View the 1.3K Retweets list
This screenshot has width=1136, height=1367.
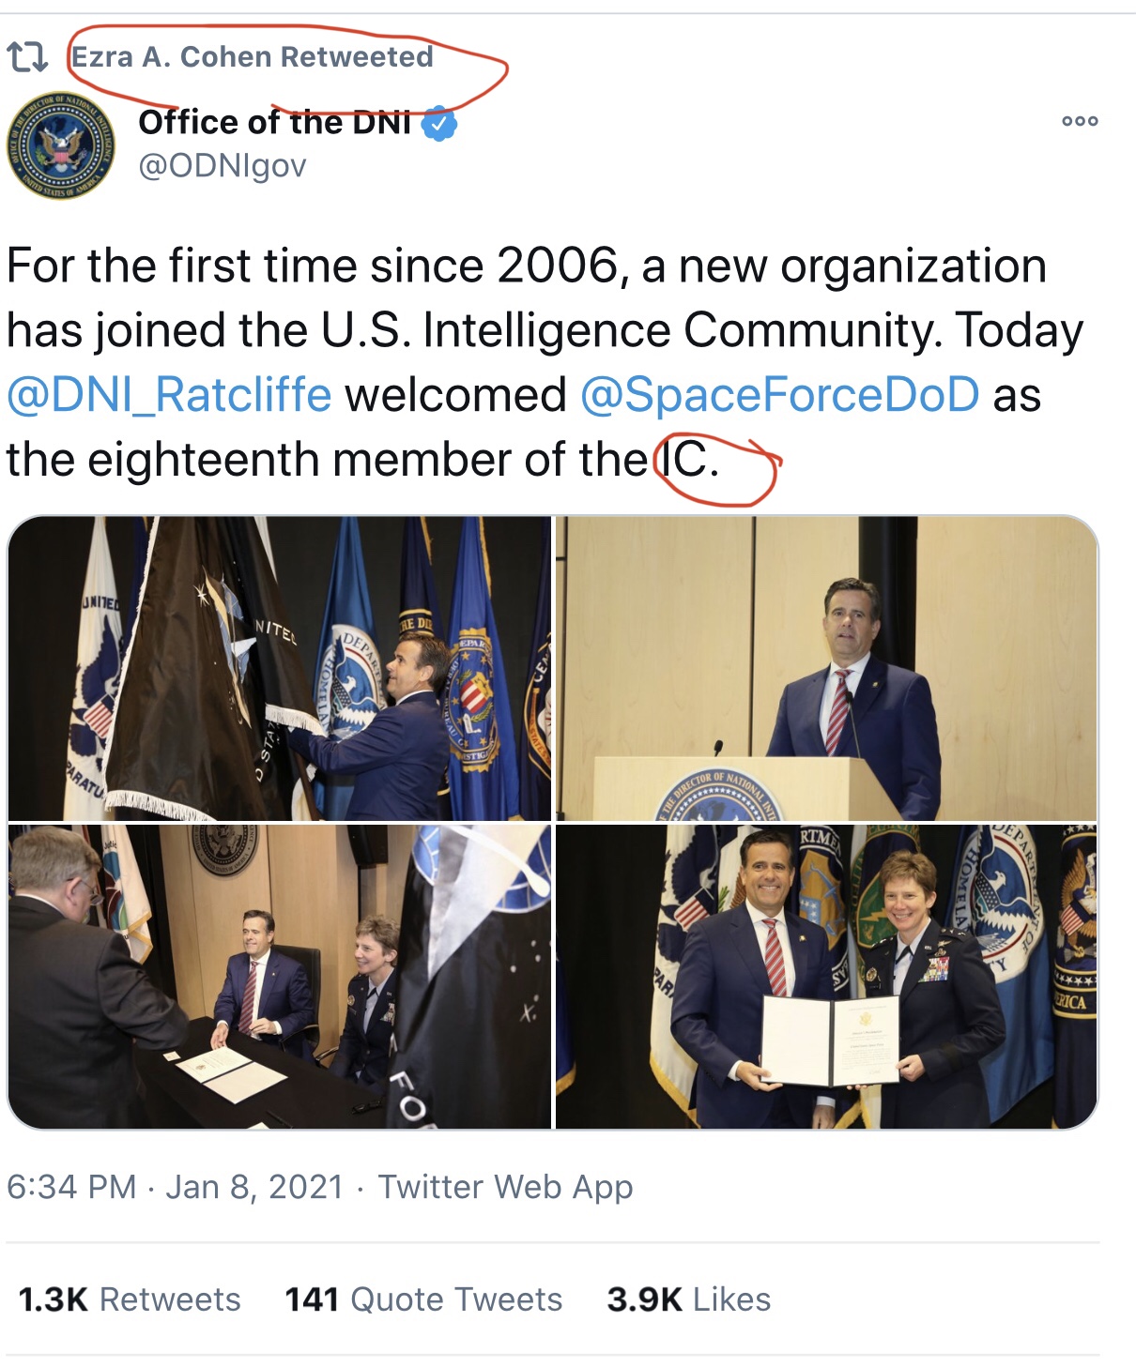[x=130, y=1299]
